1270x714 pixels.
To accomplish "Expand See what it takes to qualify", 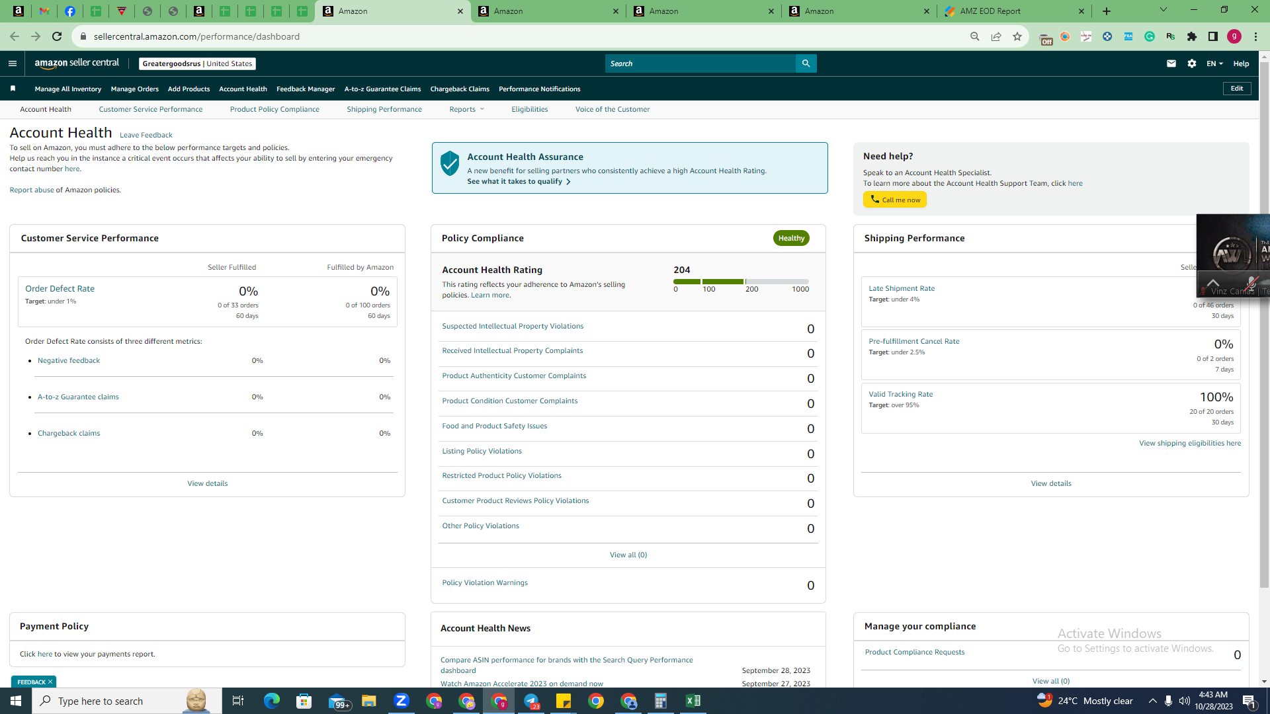I will coord(519,182).
